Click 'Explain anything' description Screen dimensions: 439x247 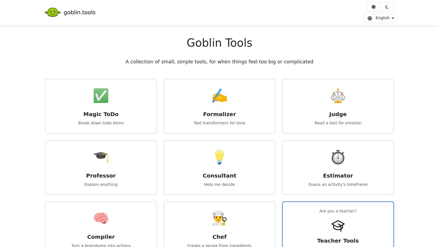[x=101, y=184]
